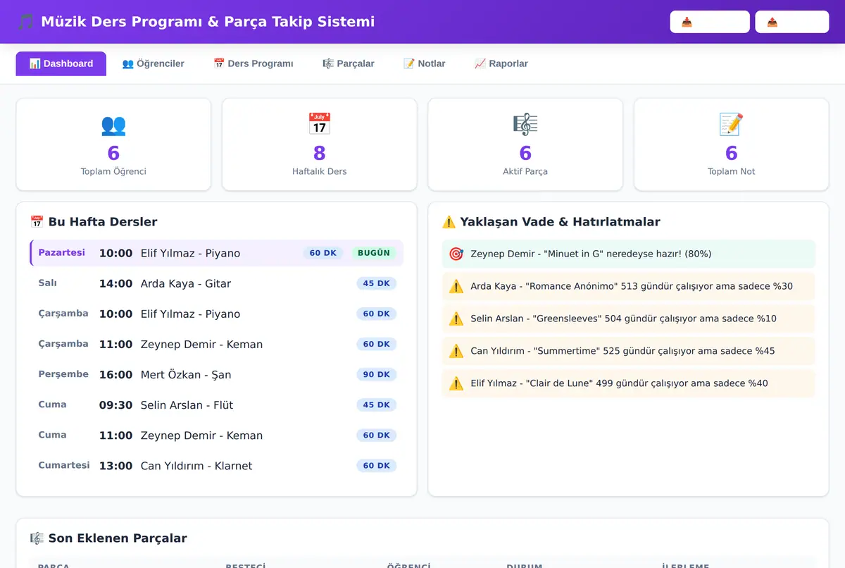Click the score icon beside Son Eklenen Parçalar
Viewport: 845px width, 568px height.
(37, 538)
